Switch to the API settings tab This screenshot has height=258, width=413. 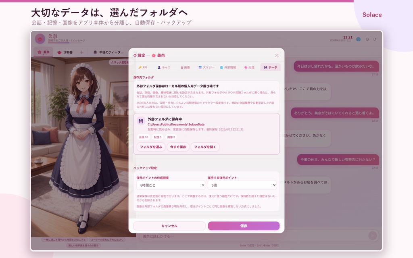tap(143, 67)
